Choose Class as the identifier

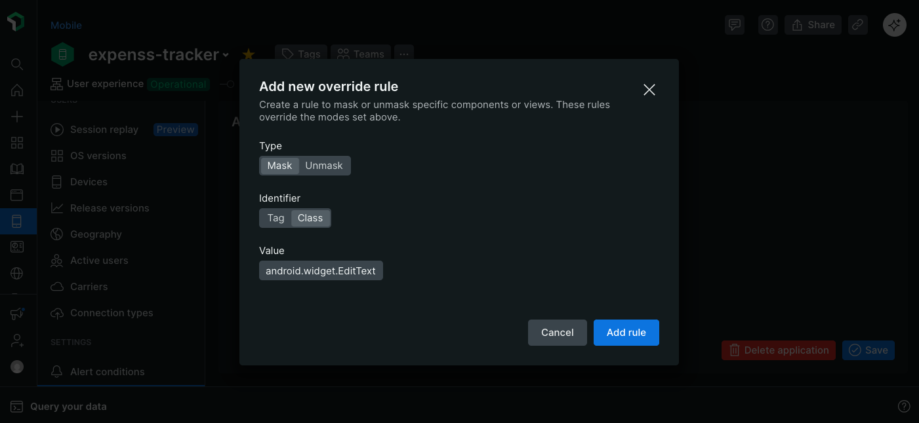coord(310,218)
